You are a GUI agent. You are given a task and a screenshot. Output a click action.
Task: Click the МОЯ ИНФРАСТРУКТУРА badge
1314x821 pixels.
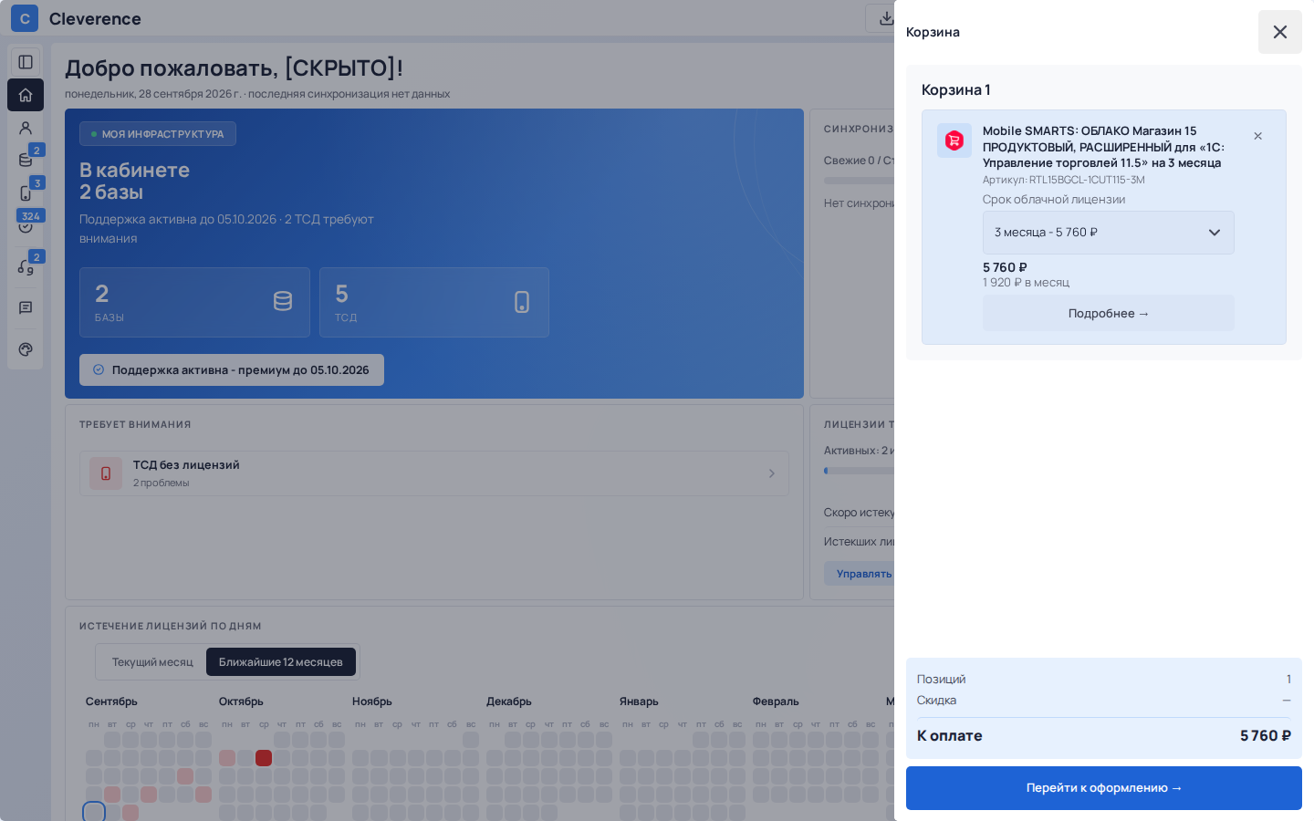click(x=158, y=134)
